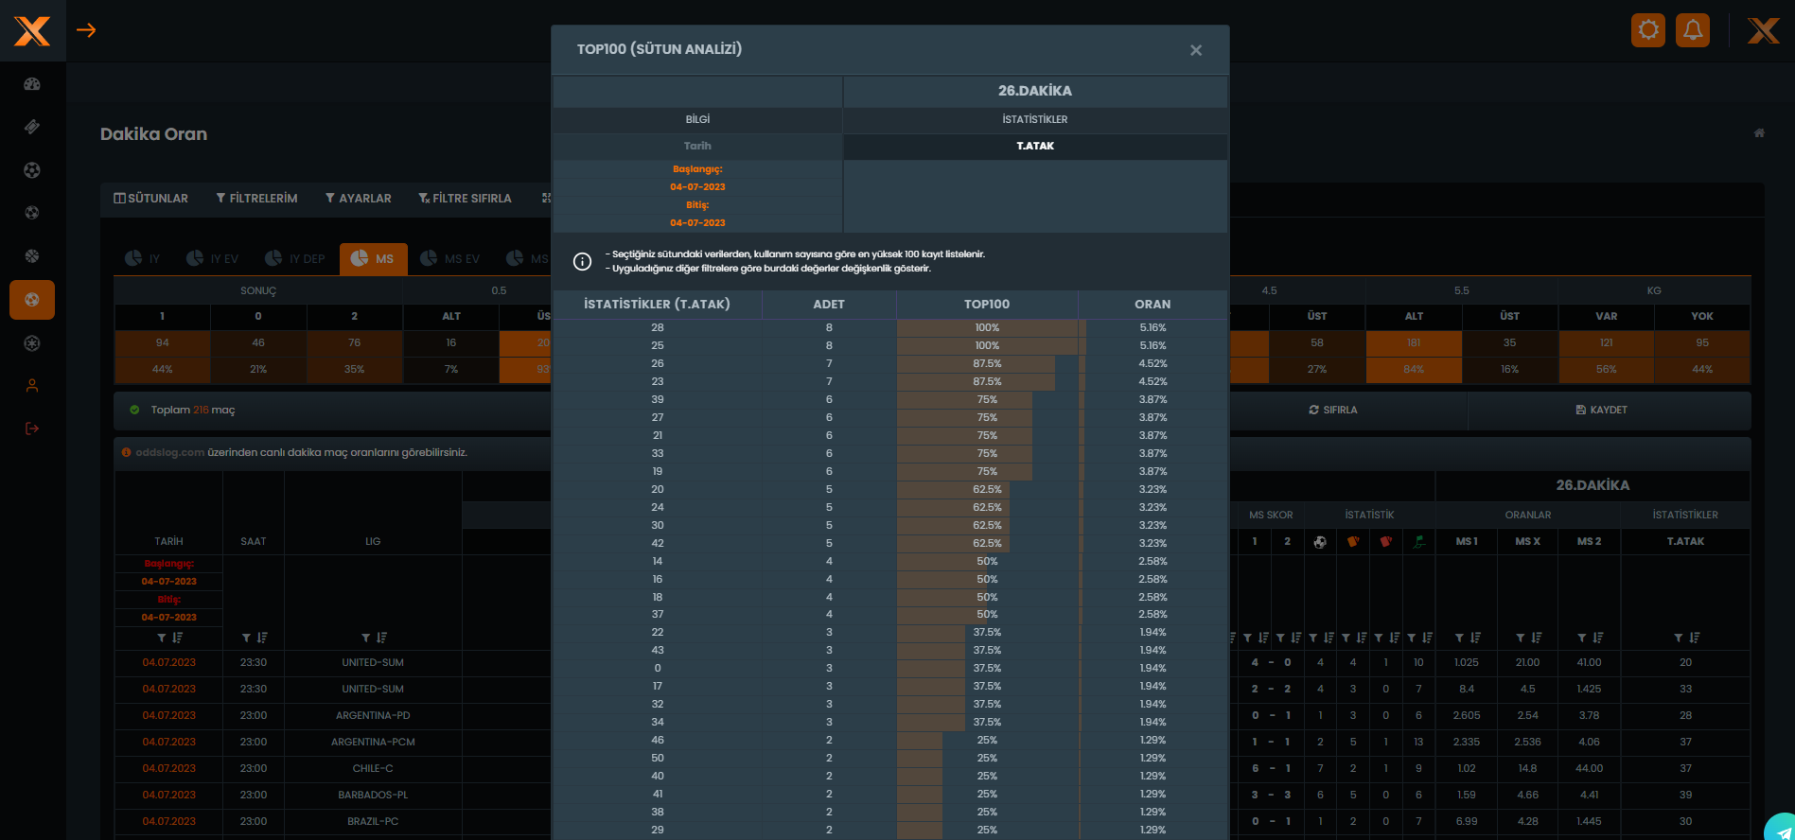Open notifications via the bell icon
This screenshot has width=1795, height=840.
click(1693, 30)
